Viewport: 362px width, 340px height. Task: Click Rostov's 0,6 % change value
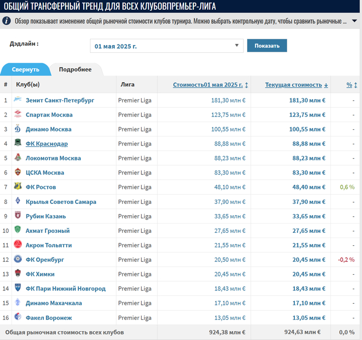pyautogui.click(x=347, y=187)
